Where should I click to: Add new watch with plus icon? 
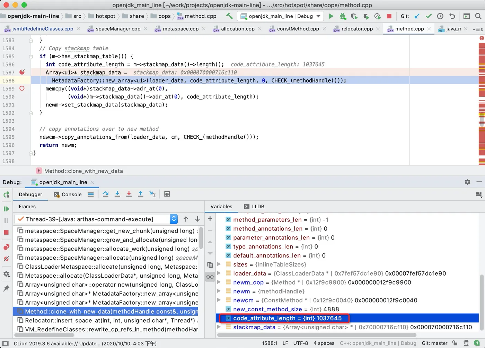click(x=210, y=219)
